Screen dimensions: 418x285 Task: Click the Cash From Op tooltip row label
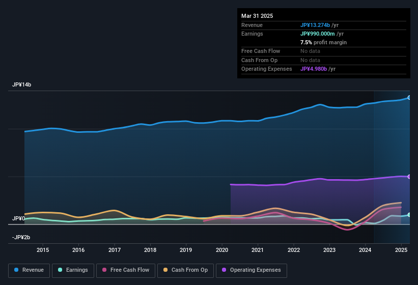pyautogui.click(x=259, y=60)
